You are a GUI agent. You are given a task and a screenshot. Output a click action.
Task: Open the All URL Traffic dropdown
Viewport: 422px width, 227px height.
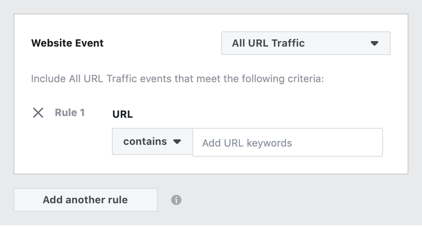click(305, 43)
